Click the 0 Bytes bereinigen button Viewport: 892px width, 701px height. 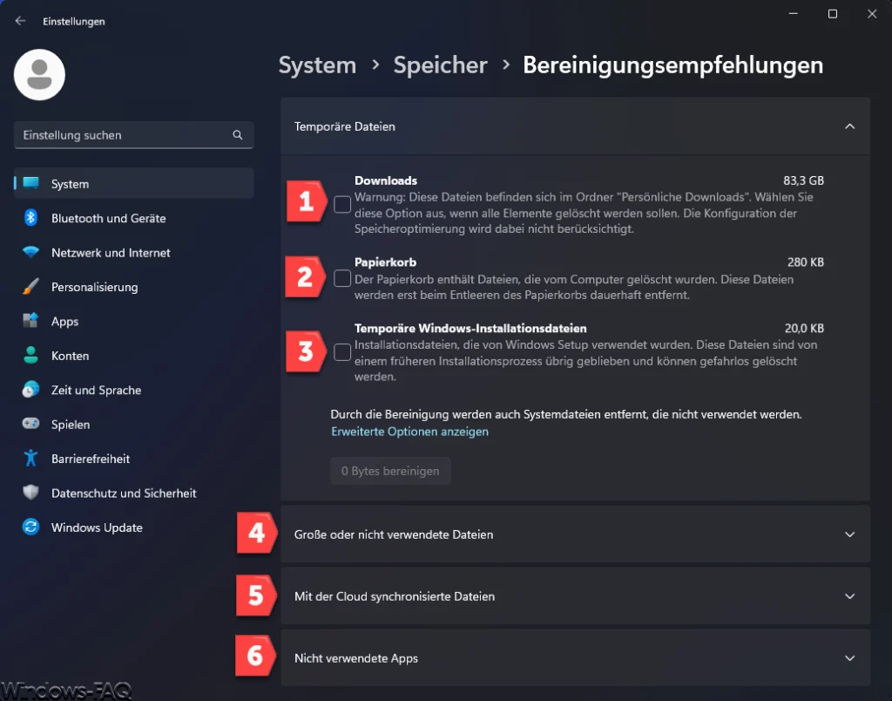pyautogui.click(x=390, y=471)
